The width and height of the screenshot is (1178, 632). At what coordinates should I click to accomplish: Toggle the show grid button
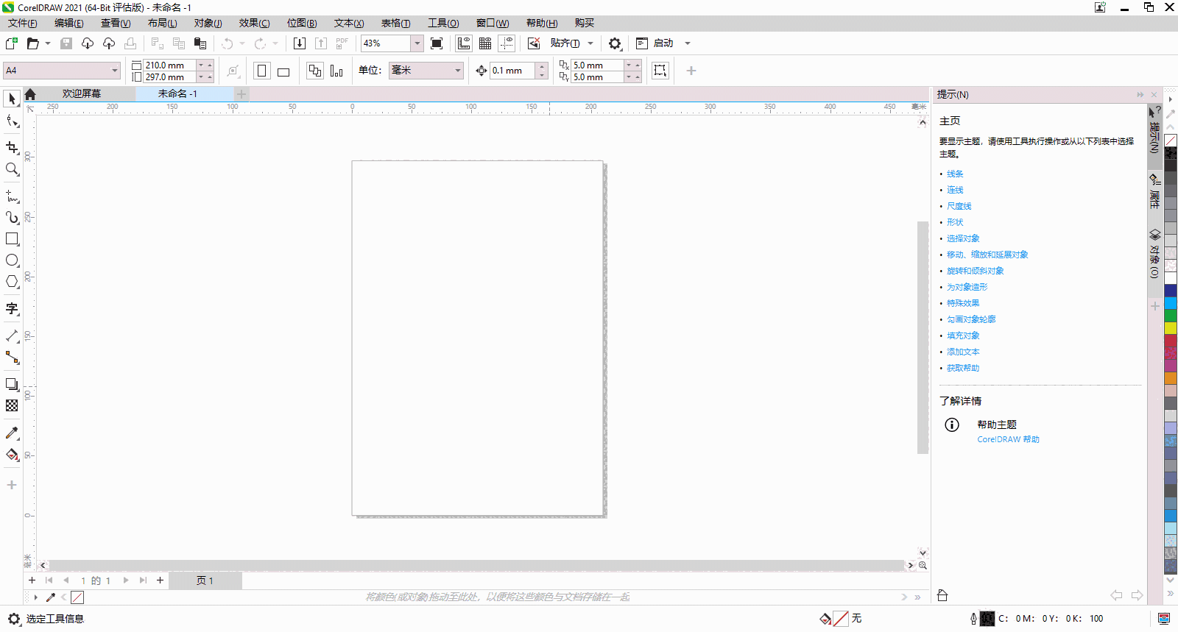click(485, 43)
